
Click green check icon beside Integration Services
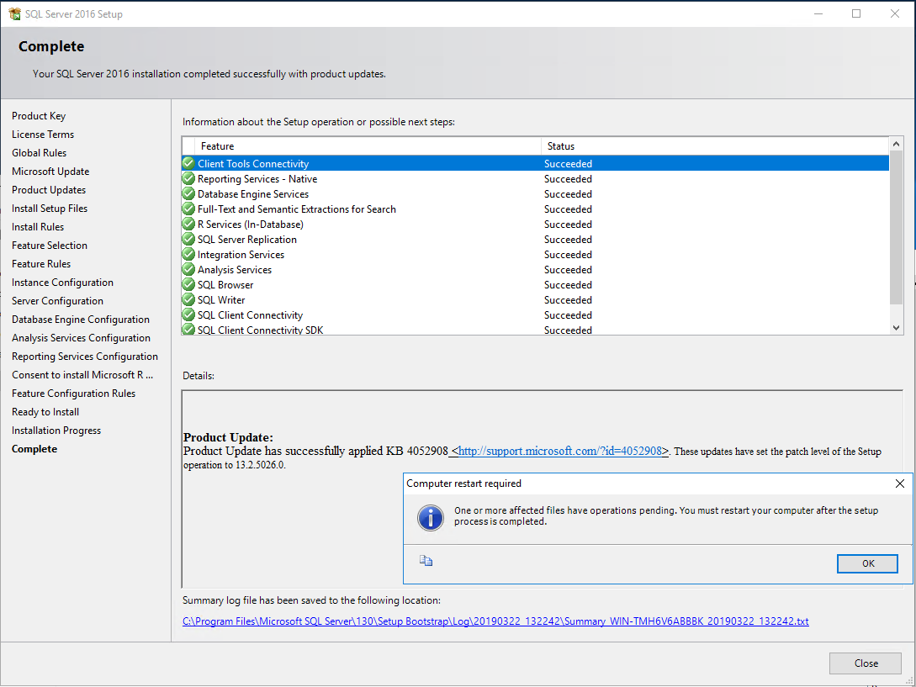[188, 254]
